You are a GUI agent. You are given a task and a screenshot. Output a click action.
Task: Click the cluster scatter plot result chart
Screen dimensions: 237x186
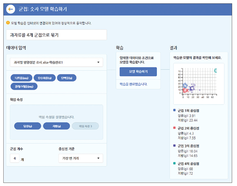(199, 84)
